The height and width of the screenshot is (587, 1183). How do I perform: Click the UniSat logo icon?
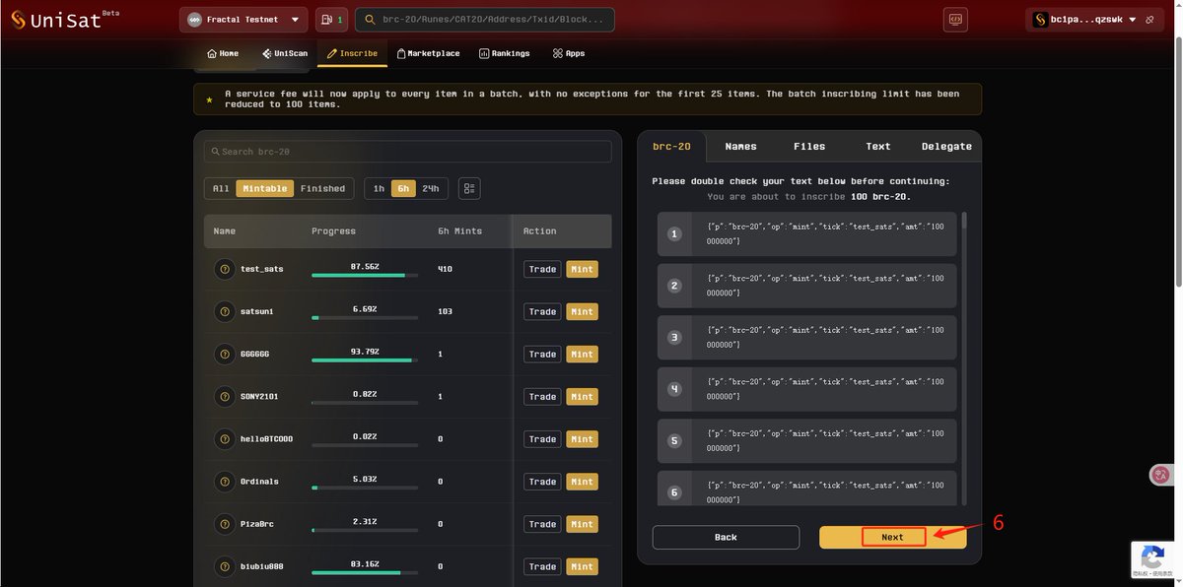coord(18,20)
